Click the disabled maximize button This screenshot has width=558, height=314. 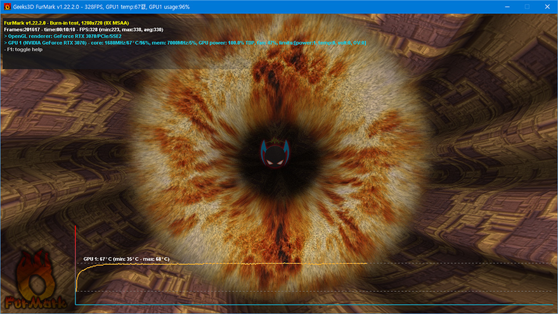(x=527, y=7)
